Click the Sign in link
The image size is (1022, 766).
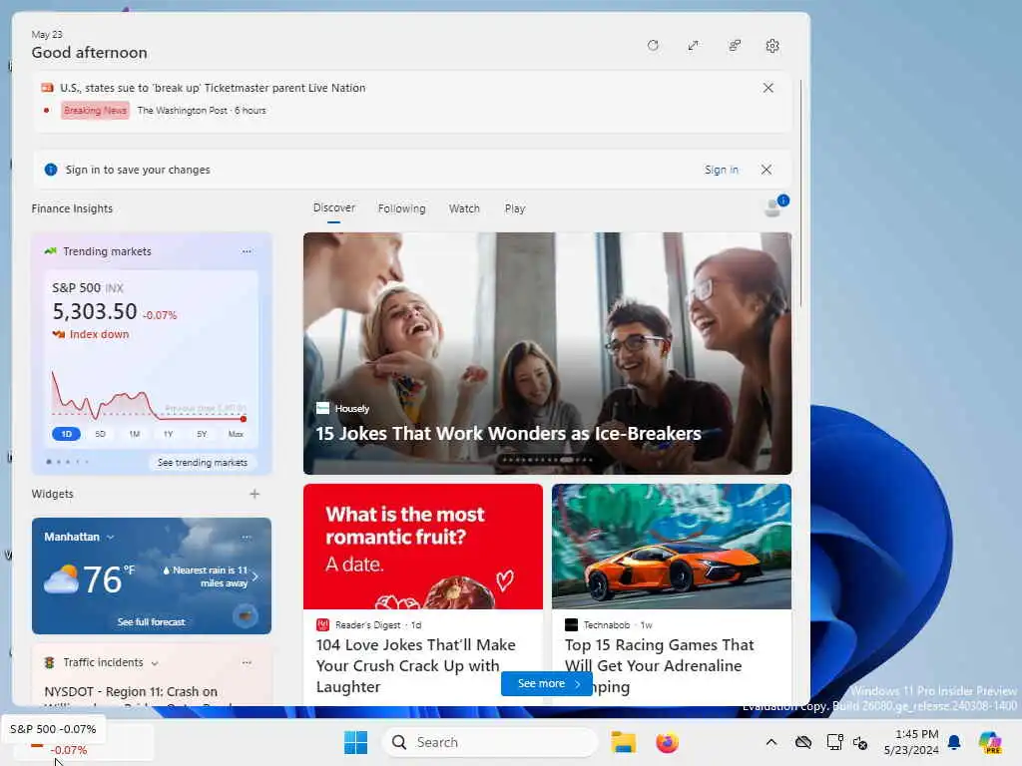pyautogui.click(x=722, y=170)
